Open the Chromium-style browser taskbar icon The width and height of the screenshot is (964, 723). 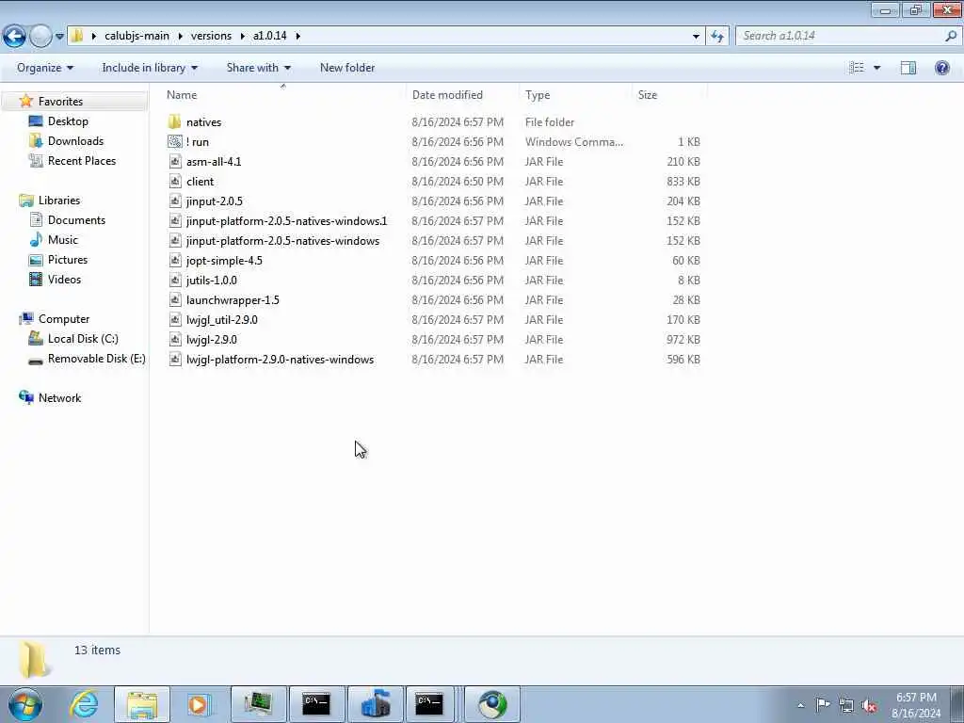[491, 704]
